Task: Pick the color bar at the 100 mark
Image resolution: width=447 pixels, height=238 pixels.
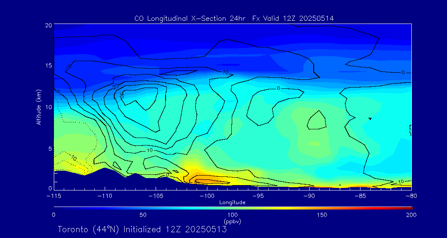Action: tap(233, 207)
